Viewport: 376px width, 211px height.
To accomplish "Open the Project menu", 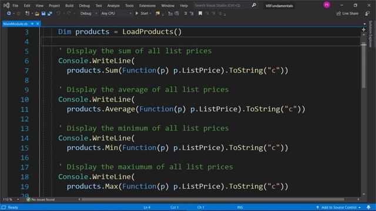I will (54, 5).
